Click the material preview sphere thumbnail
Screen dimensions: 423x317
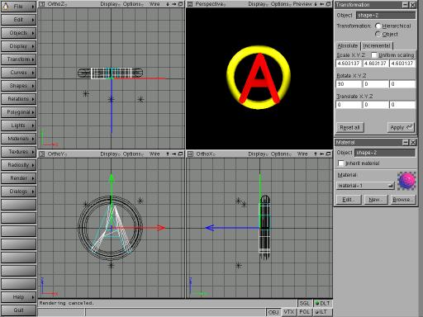[406, 181]
